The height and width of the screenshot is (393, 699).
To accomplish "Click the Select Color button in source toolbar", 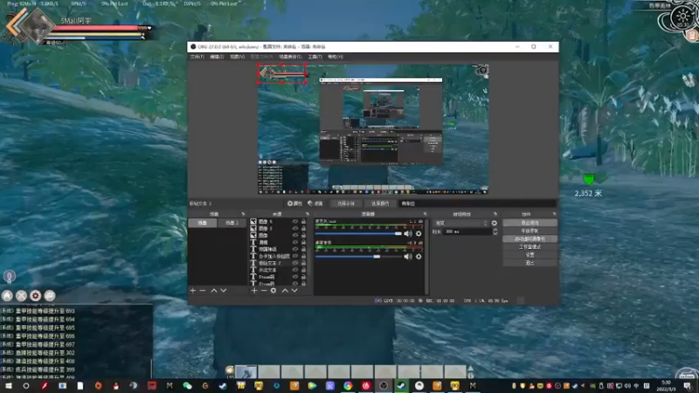I will [380, 203].
